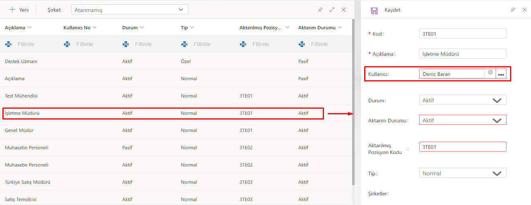Click the Kod input field

tap(462, 34)
